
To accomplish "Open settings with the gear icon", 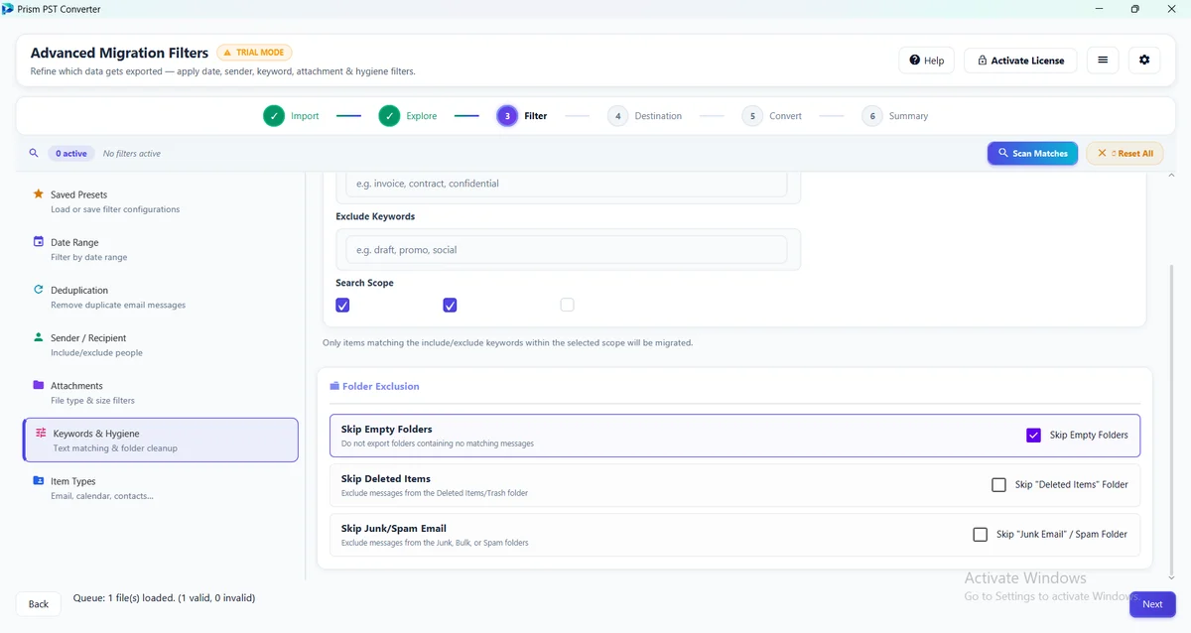I will (x=1144, y=61).
